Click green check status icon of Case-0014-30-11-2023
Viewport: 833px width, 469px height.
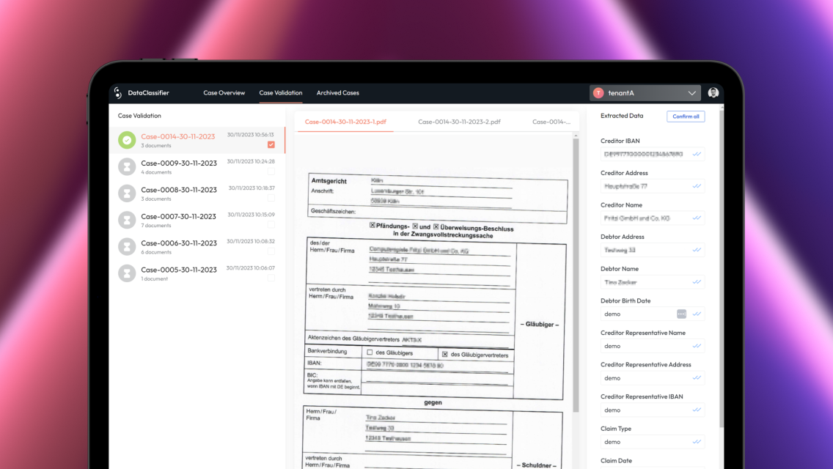pos(127,140)
